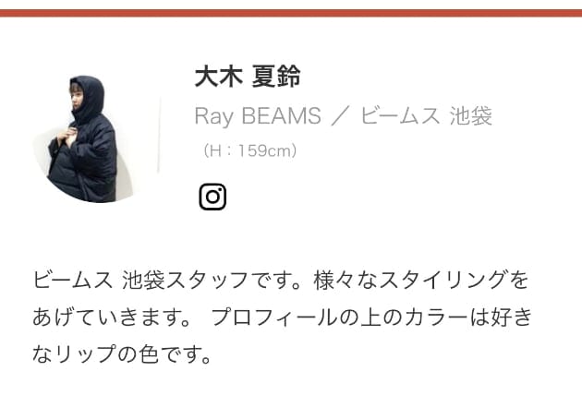Click the slash separator after Ray BEAMS
The width and height of the screenshot is (582, 395).
click(340, 115)
